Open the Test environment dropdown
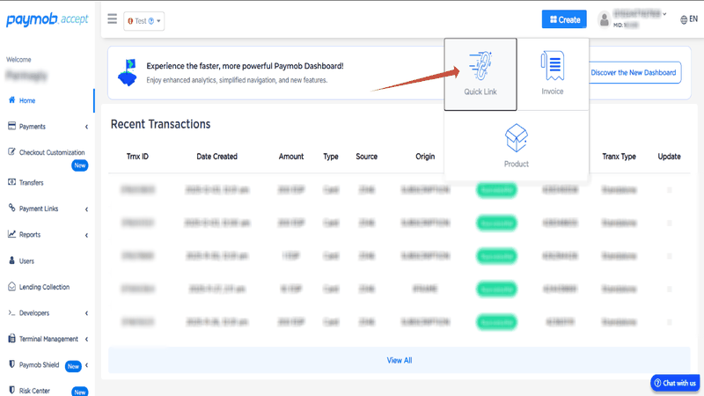This screenshot has height=396, width=704. pyautogui.click(x=144, y=20)
